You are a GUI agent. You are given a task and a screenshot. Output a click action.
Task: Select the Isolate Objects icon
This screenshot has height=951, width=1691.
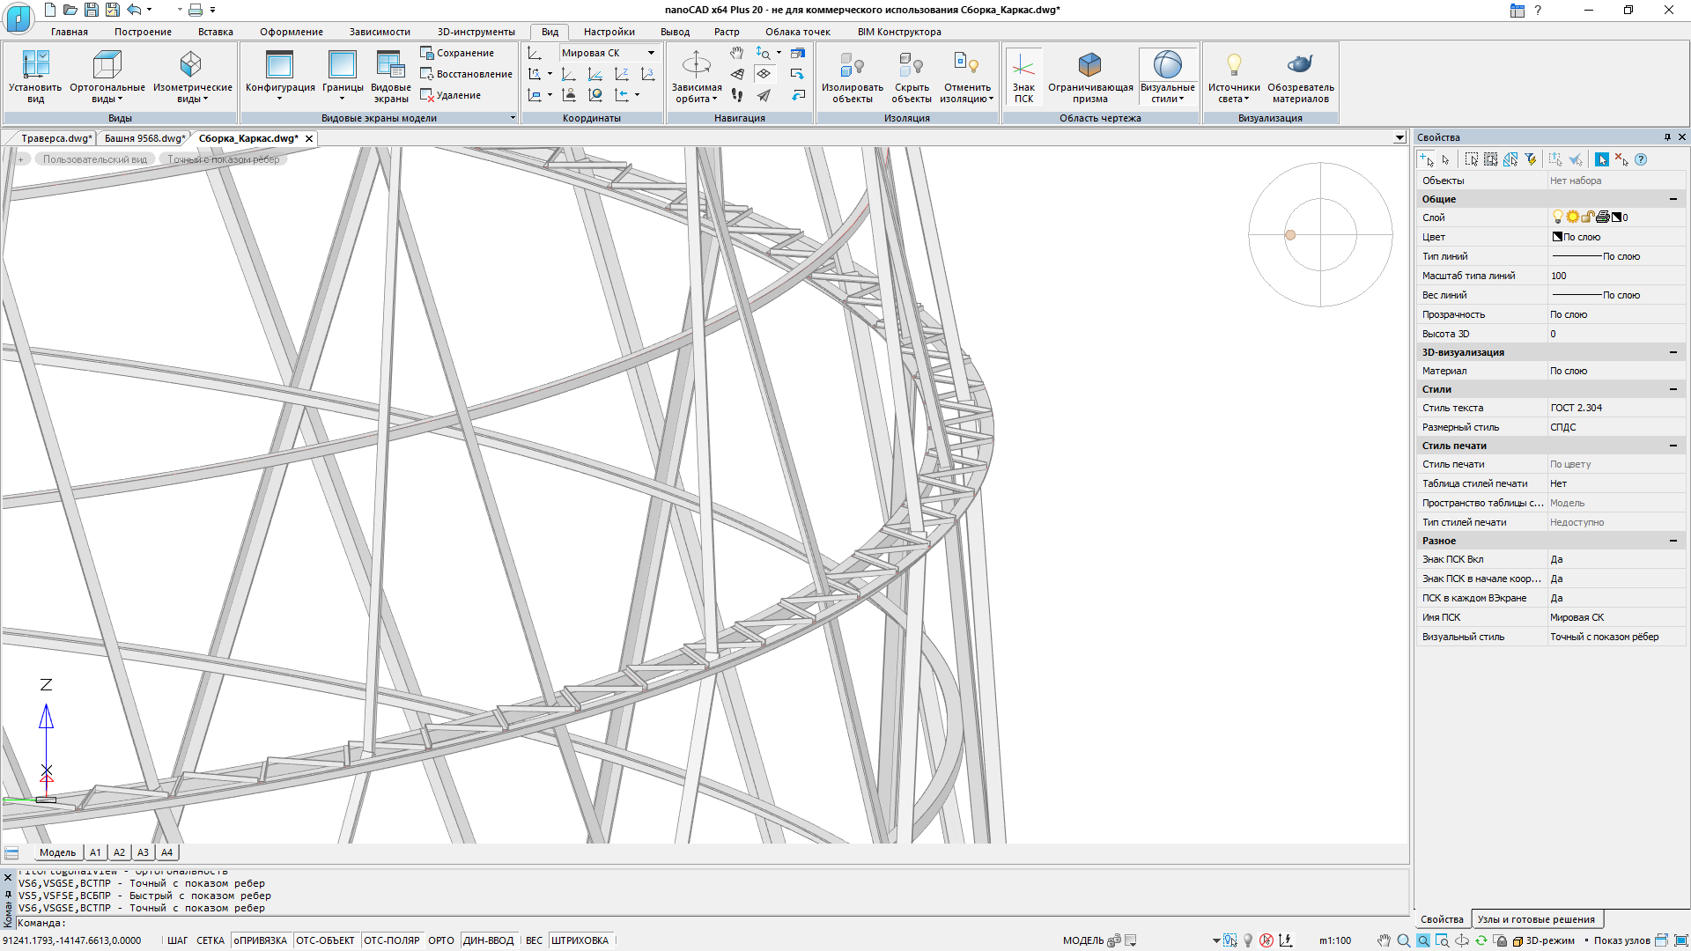tap(852, 64)
